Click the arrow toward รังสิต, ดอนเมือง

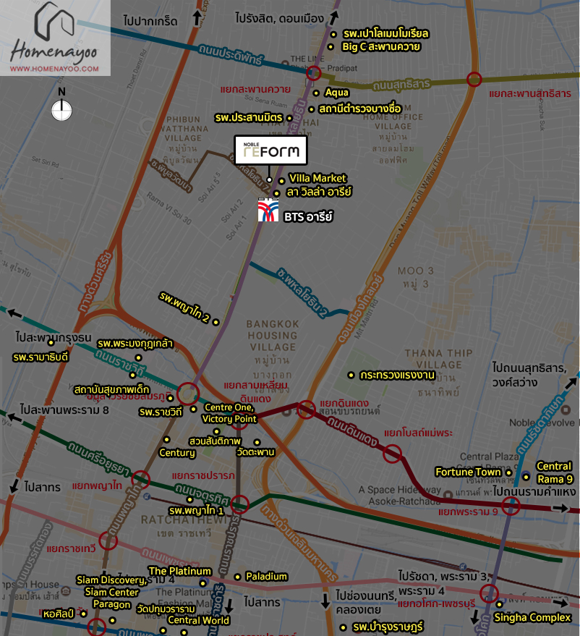[x=333, y=18]
